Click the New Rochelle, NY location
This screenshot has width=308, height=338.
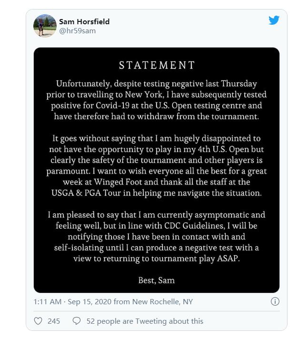162,301
